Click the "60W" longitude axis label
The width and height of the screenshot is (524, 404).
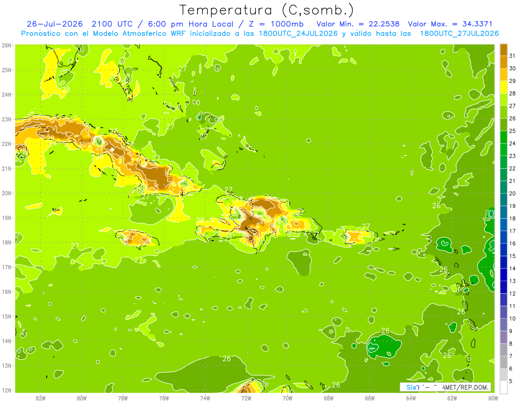(x=493, y=398)
